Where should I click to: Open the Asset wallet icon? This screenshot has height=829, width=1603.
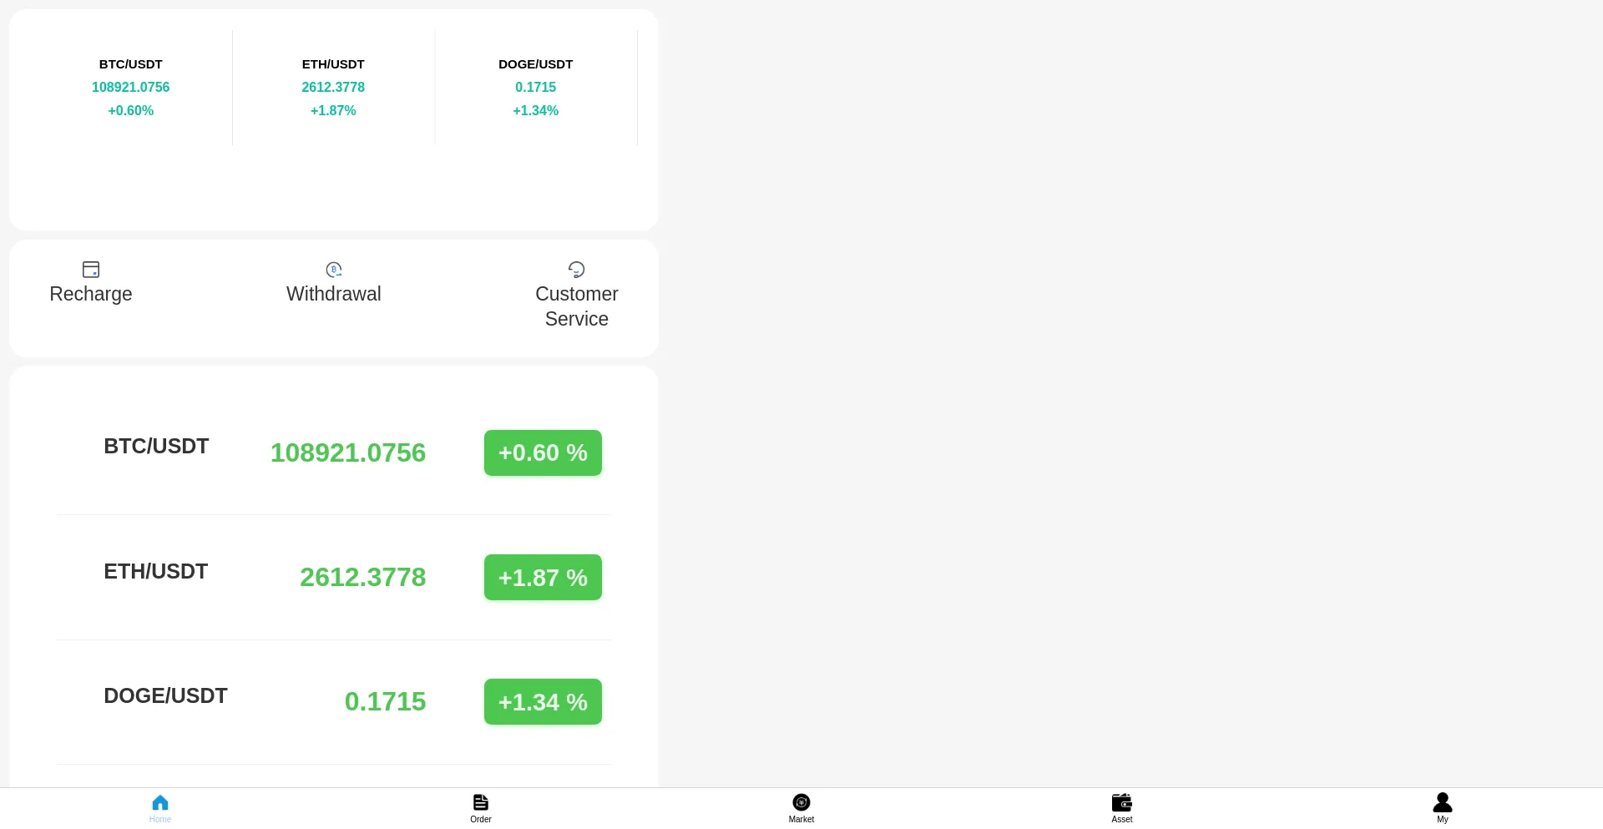click(1121, 801)
